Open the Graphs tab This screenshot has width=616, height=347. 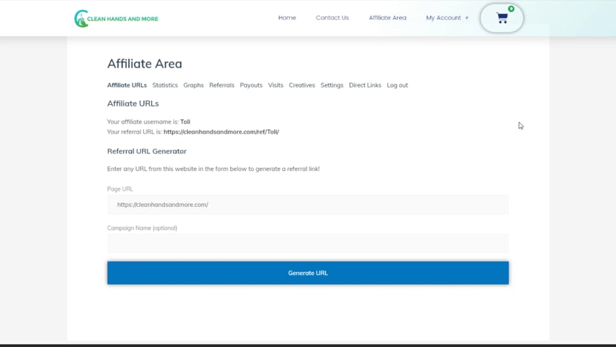[x=194, y=85]
